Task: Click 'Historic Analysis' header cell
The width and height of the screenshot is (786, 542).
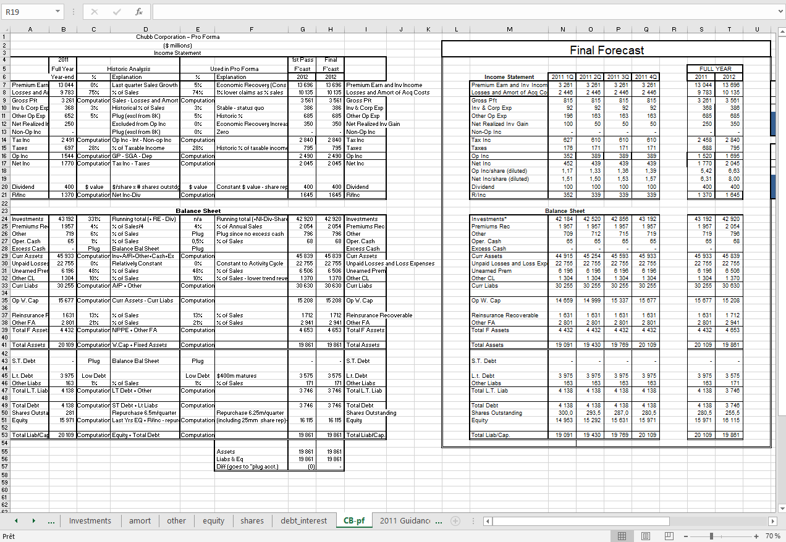Action: [x=129, y=69]
